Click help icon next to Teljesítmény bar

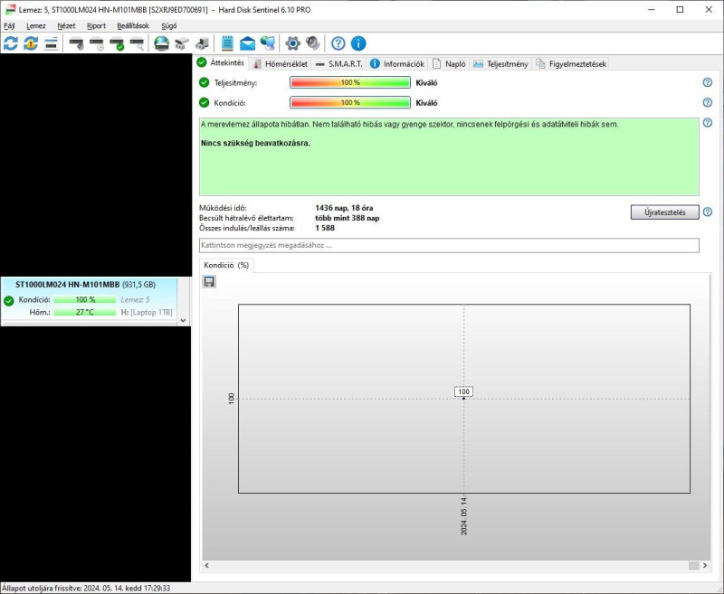click(x=708, y=82)
